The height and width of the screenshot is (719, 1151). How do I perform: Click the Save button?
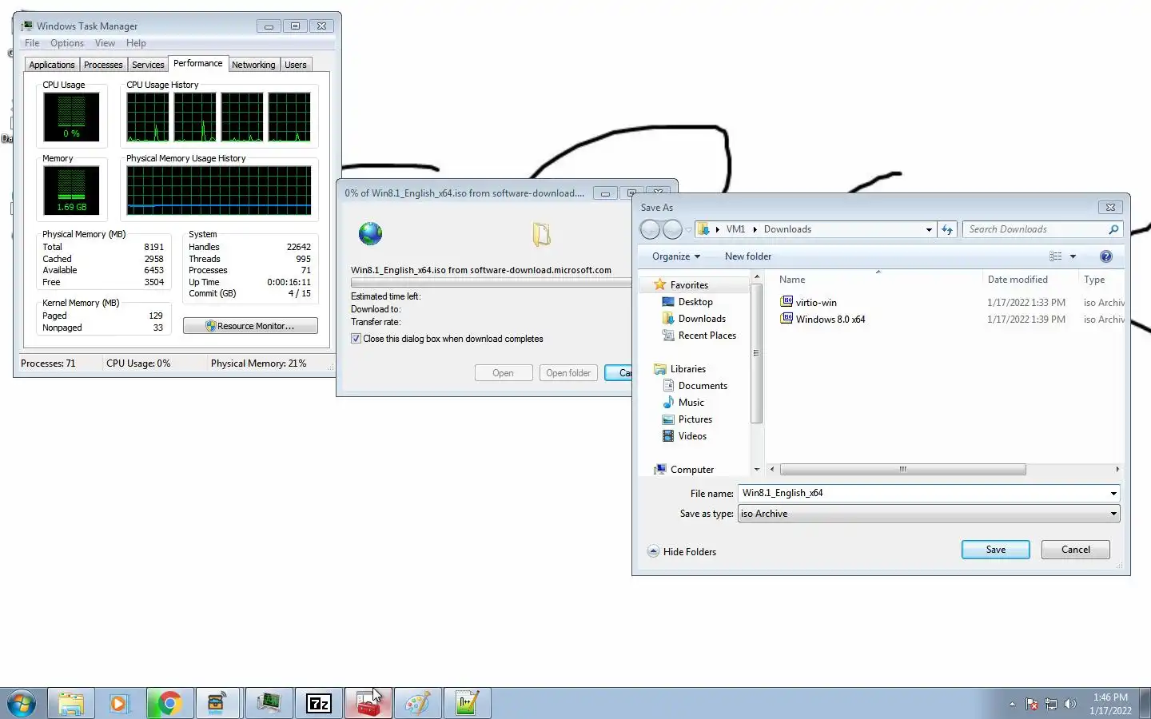tap(996, 550)
